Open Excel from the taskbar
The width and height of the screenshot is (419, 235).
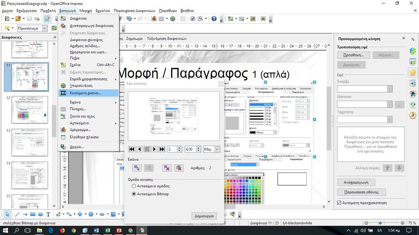[108, 230]
